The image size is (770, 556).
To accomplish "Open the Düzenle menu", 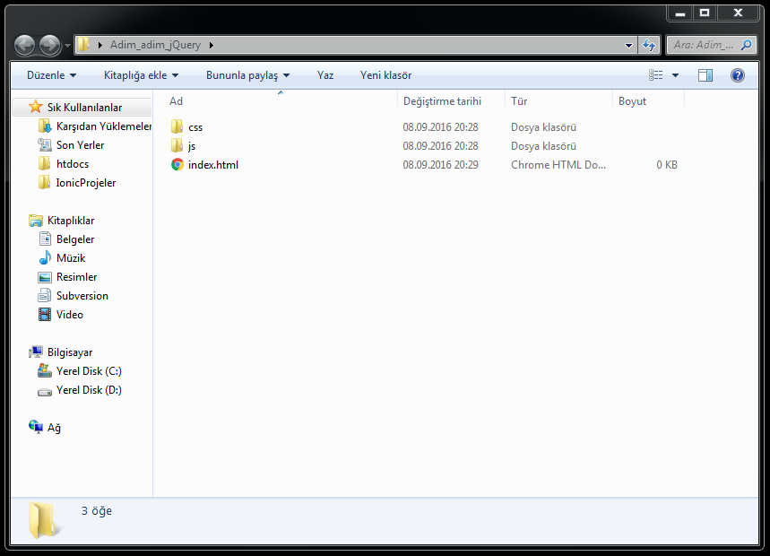I will [x=52, y=75].
